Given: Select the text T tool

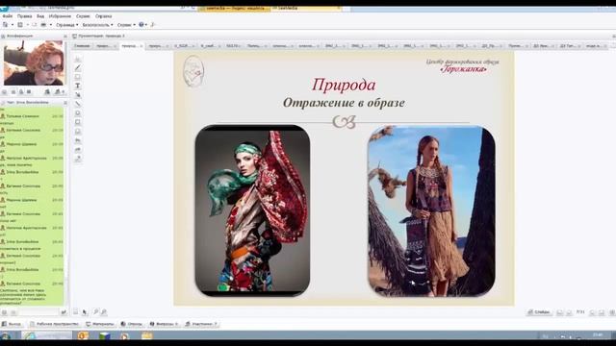Looking at the screenshot, I should [x=78, y=86].
